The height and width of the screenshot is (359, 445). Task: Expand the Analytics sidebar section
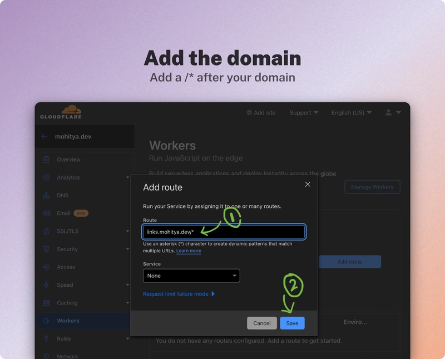click(127, 177)
